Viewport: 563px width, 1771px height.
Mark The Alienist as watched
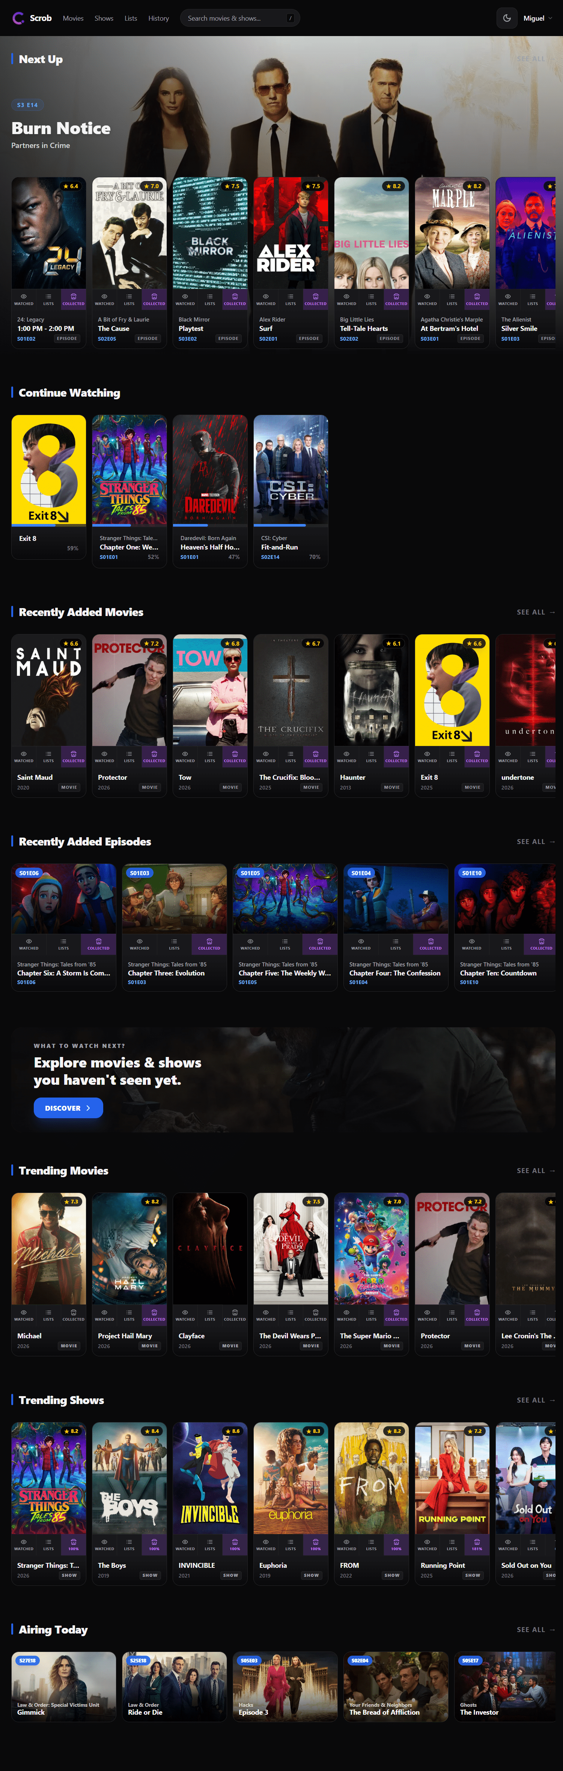pos(508,299)
